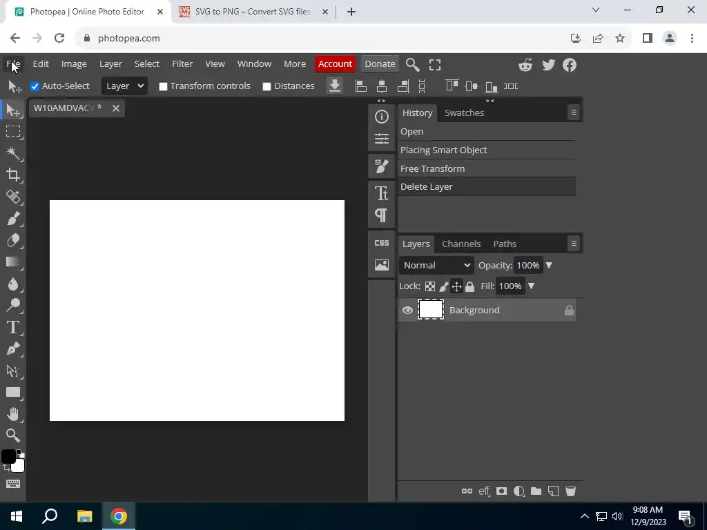Pick the Blur (drop) tool
Image resolution: width=707 pixels, height=530 pixels.
[x=13, y=284]
